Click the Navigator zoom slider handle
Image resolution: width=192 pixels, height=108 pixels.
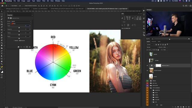(169, 39)
